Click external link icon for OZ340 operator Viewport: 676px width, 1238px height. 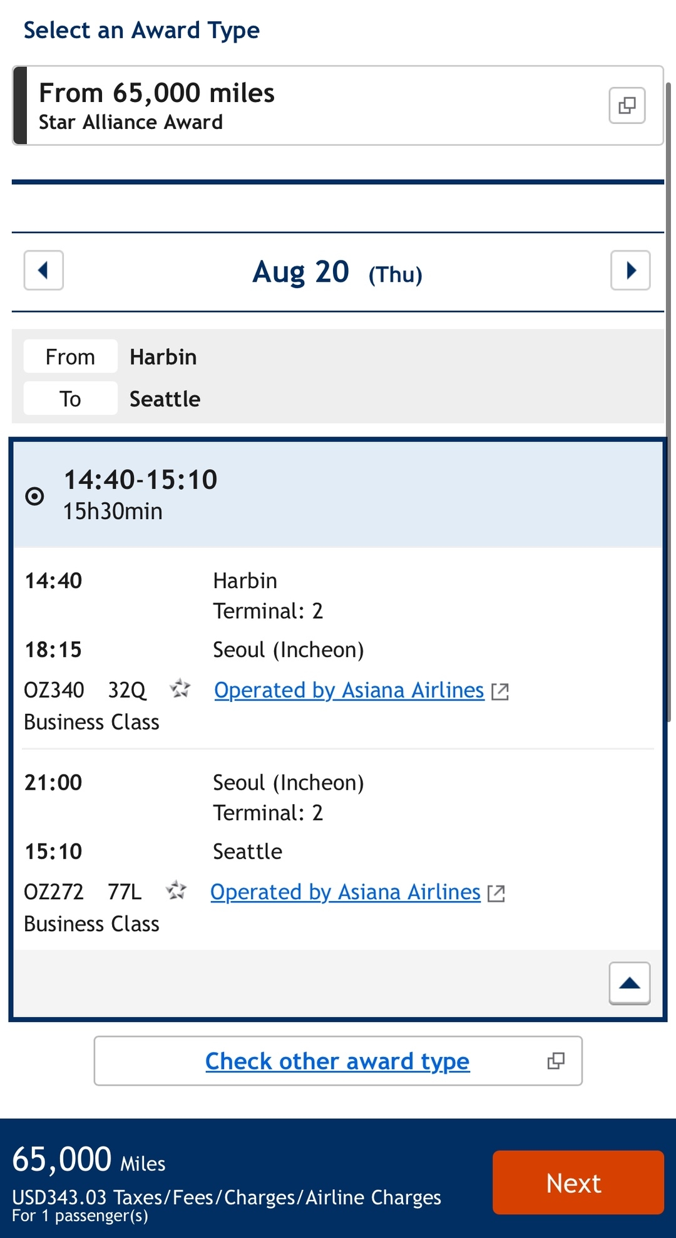tap(500, 691)
